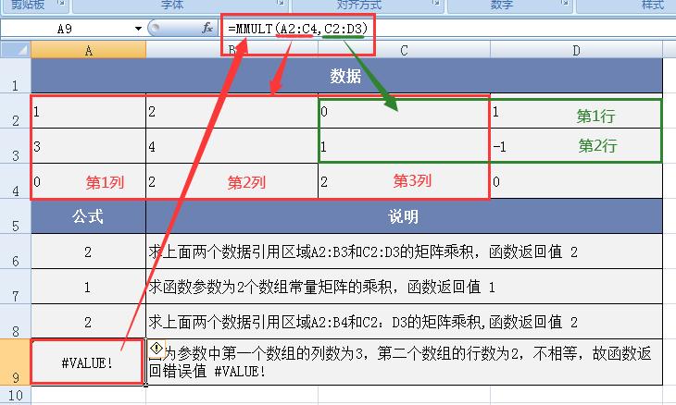Select column C header
Viewport: 676px width, 405px height.
pyautogui.click(x=404, y=50)
